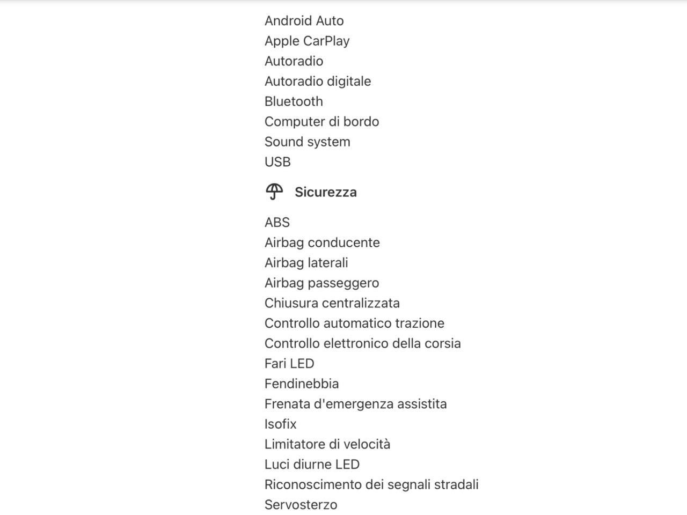Select Servosterzo at the list bottom
Viewport: 687px width, 515px height.
[301, 505]
